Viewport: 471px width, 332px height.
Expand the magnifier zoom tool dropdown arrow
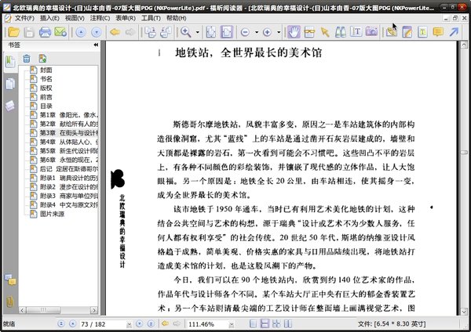196,32
